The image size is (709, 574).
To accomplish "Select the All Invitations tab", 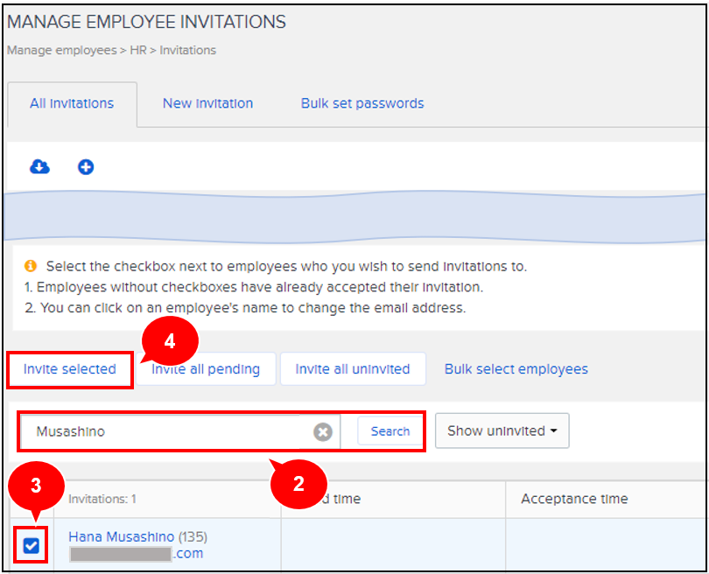I will pos(72,103).
